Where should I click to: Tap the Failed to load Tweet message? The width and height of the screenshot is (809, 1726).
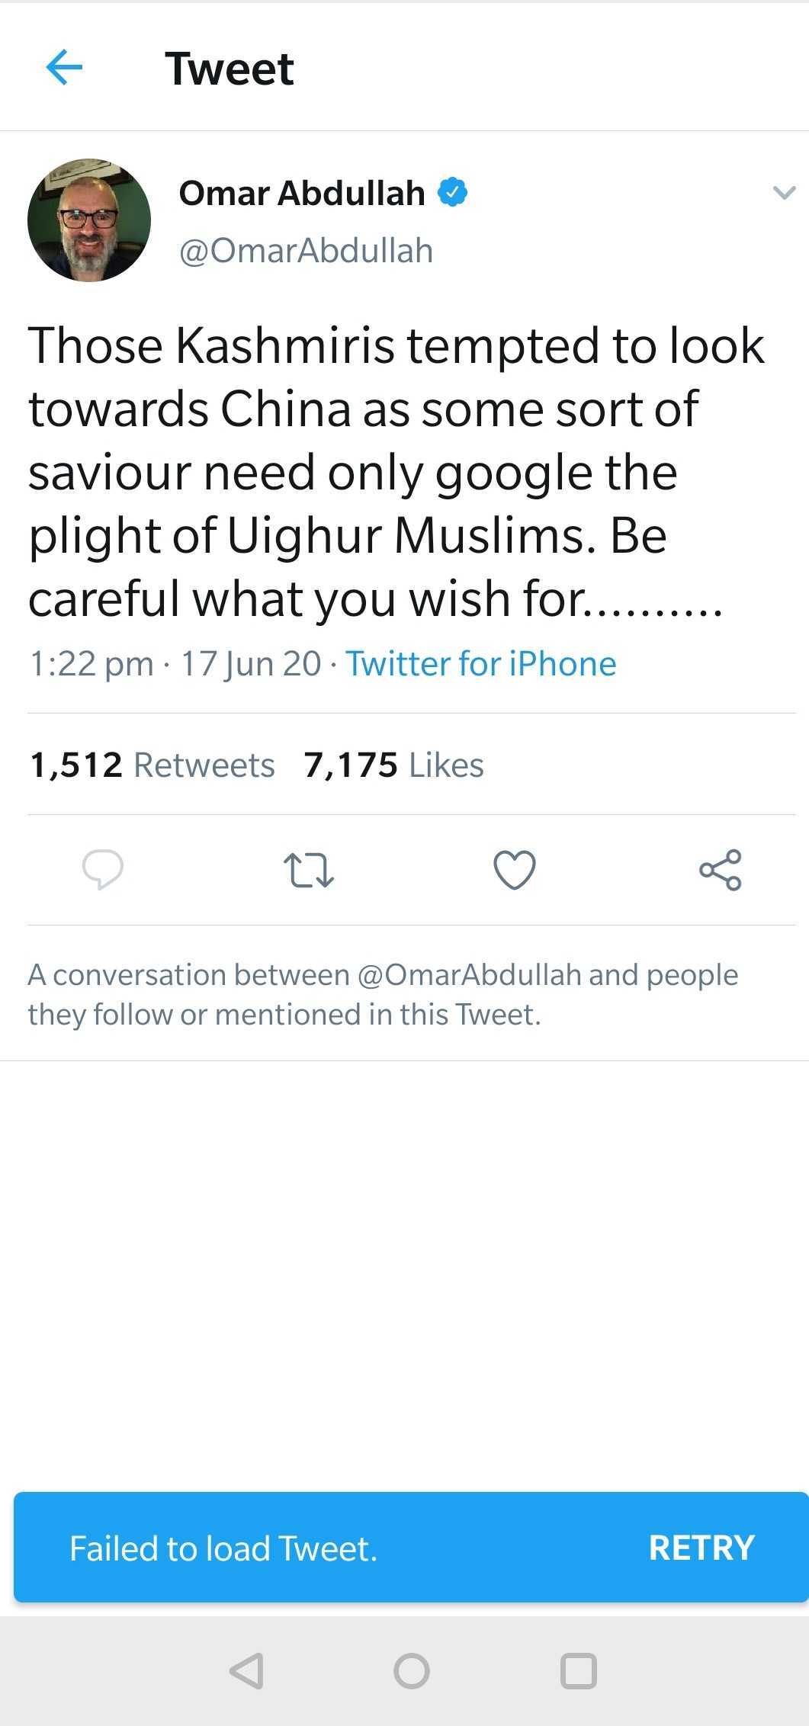click(223, 1548)
